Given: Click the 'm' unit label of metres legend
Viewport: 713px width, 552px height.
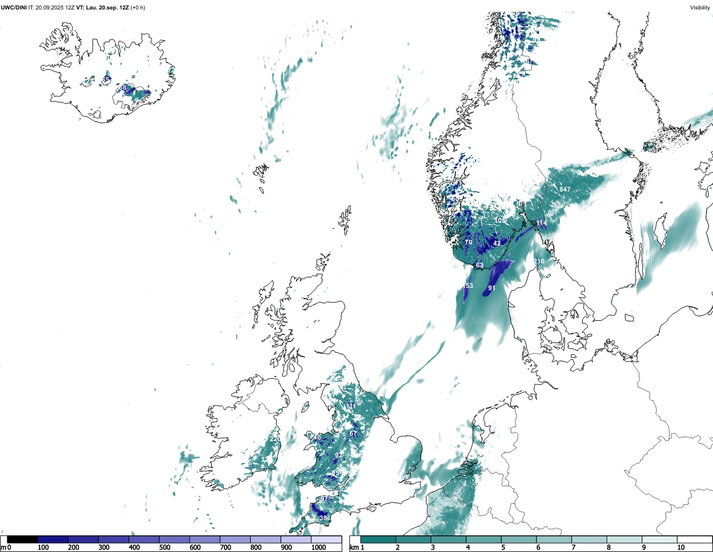Looking at the screenshot, I should (3, 548).
